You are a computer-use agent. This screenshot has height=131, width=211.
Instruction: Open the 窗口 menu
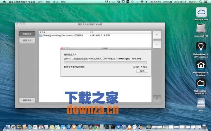coord(56,2)
